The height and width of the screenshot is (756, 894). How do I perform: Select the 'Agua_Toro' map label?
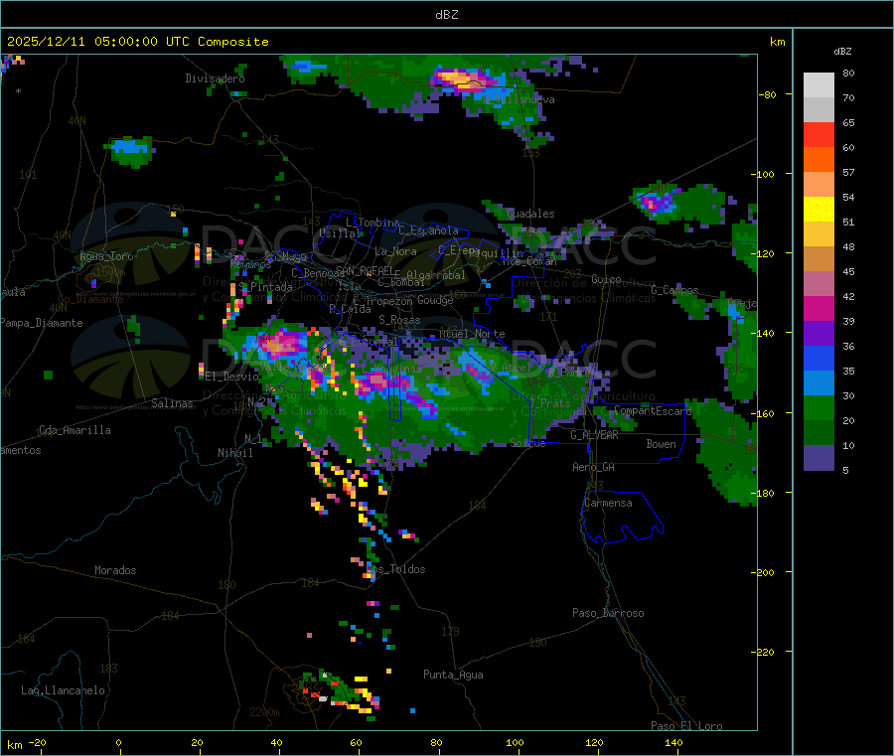pyautogui.click(x=106, y=256)
